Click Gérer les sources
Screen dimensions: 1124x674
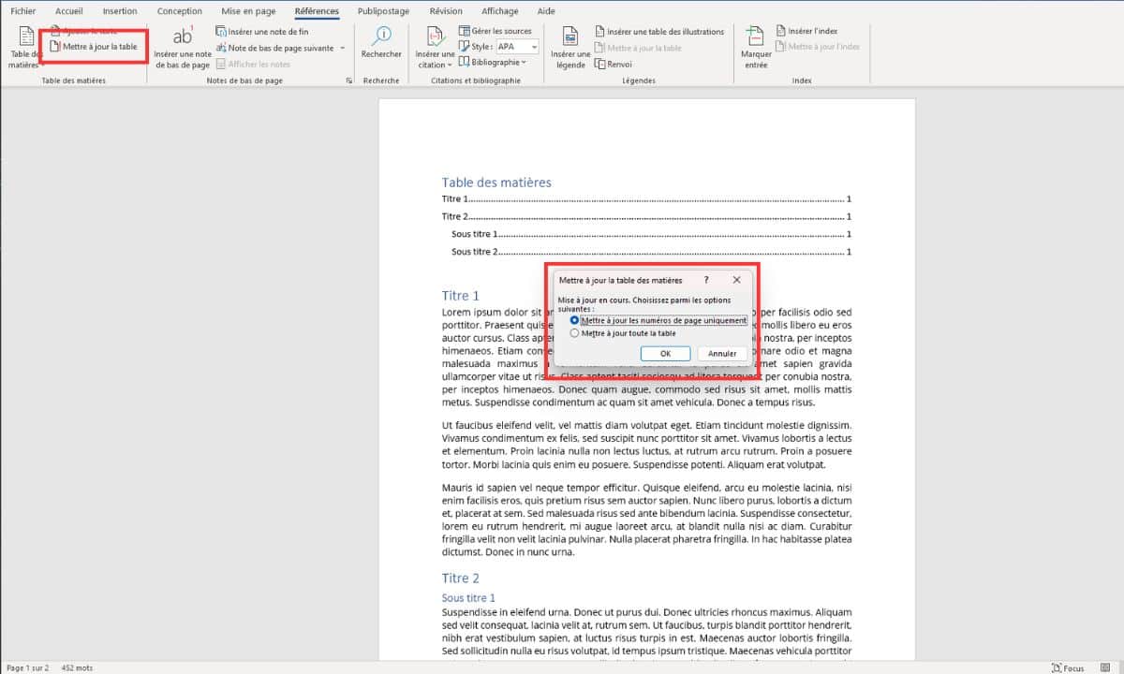point(495,31)
